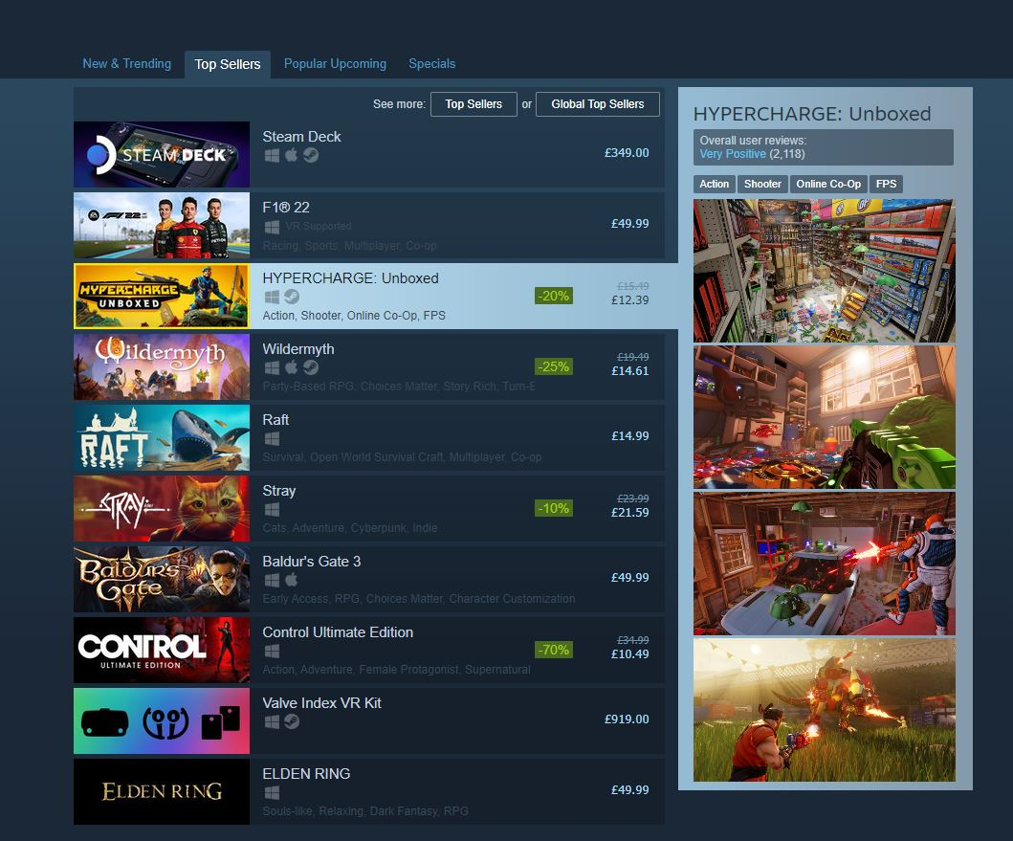This screenshot has height=841, width=1013.
Task: Click the Steam icon under Valve Index VR Kit
Action: (x=292, y=721)
